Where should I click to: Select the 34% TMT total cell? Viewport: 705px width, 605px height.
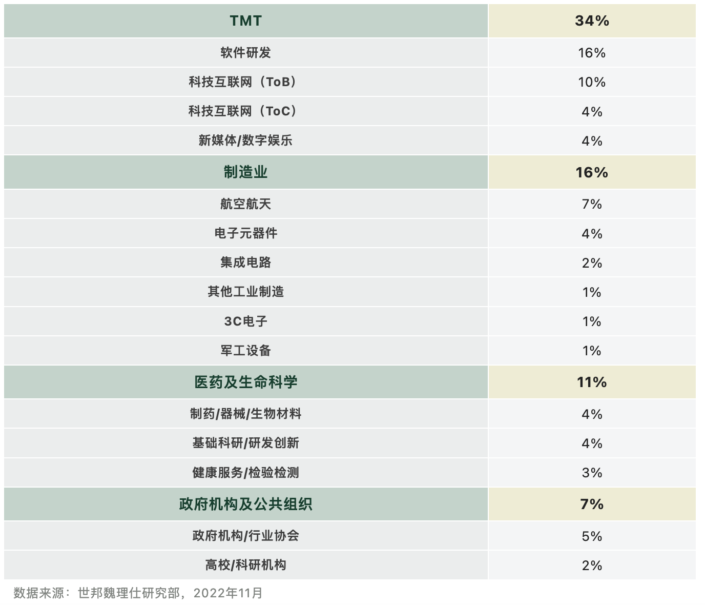pyautogui.click(x=592, y=21)
